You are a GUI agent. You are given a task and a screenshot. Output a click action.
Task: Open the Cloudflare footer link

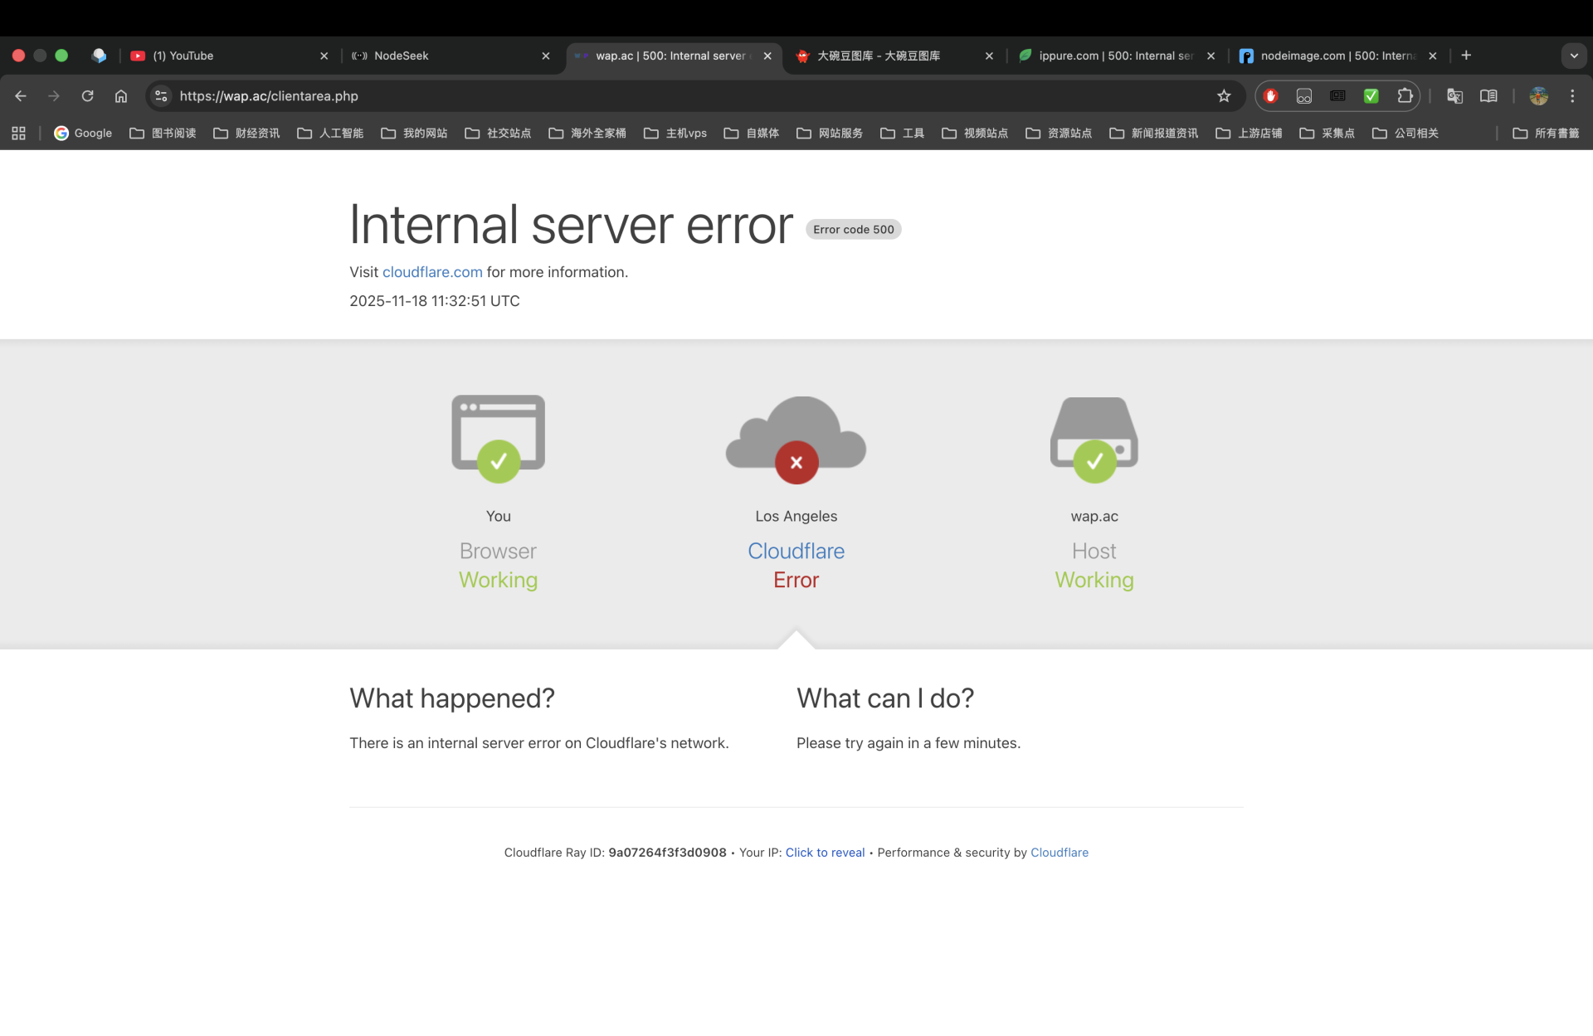(x=1060, y=853)
